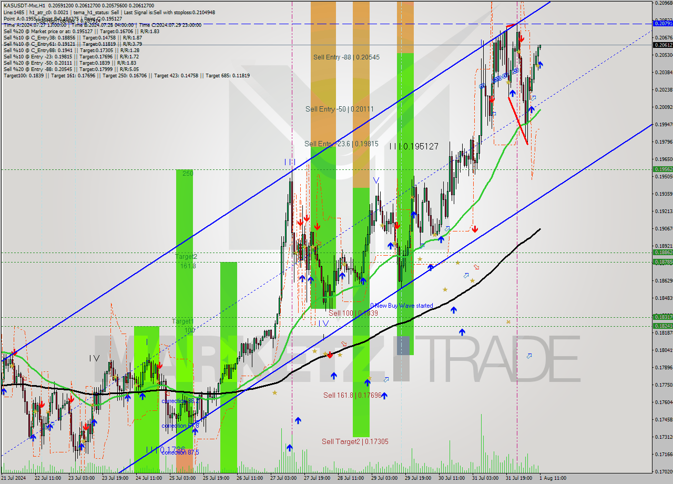Click the '250' Fibonacci level label

click(x=188, y=173)
